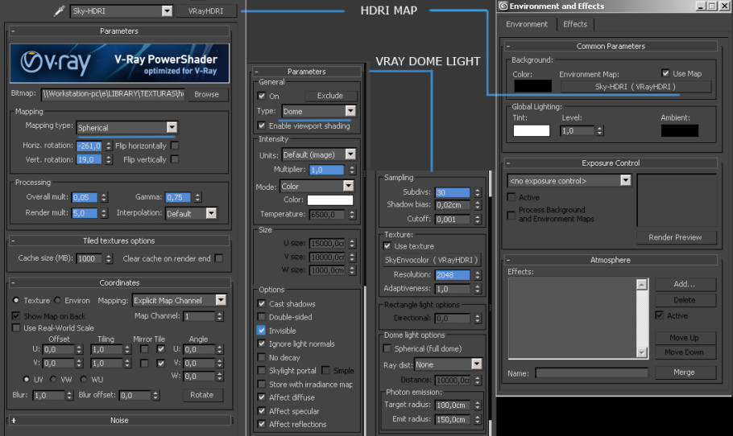
Task: Enable Double-sided checkbox
Action: 262,316
